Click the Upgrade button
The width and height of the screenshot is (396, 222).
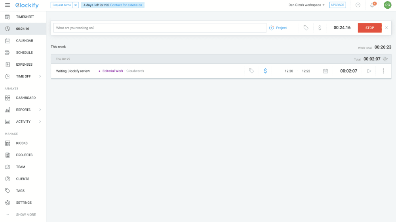pyautogui.click(x=337, y=5)
